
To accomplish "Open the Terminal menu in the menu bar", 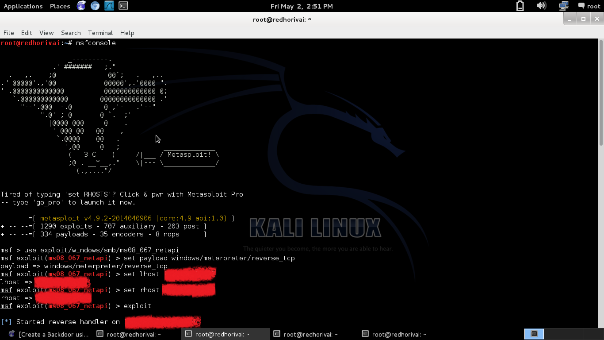I will [100, 33].
